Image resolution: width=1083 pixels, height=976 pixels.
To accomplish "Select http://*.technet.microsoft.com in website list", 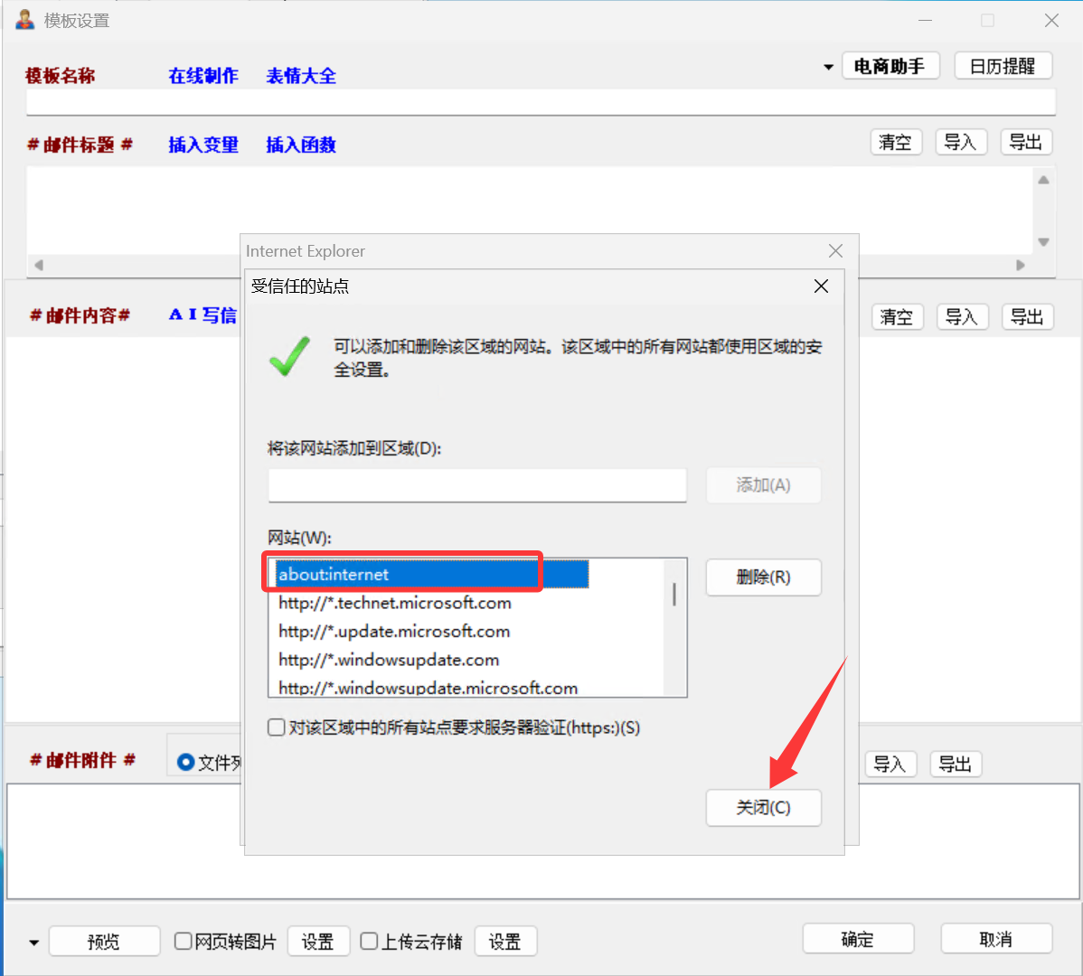I will click(395, 603).
